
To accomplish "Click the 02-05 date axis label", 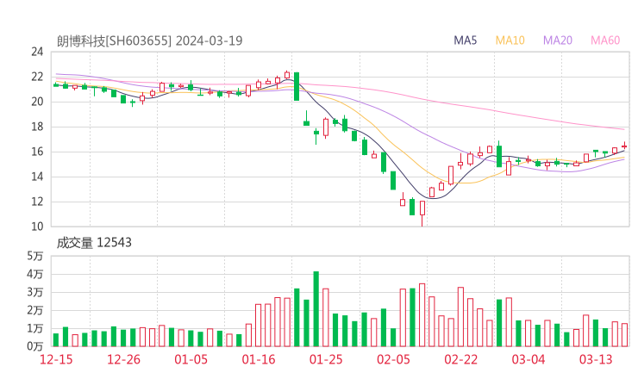I will pyautogui.click(x=393, y=359).
